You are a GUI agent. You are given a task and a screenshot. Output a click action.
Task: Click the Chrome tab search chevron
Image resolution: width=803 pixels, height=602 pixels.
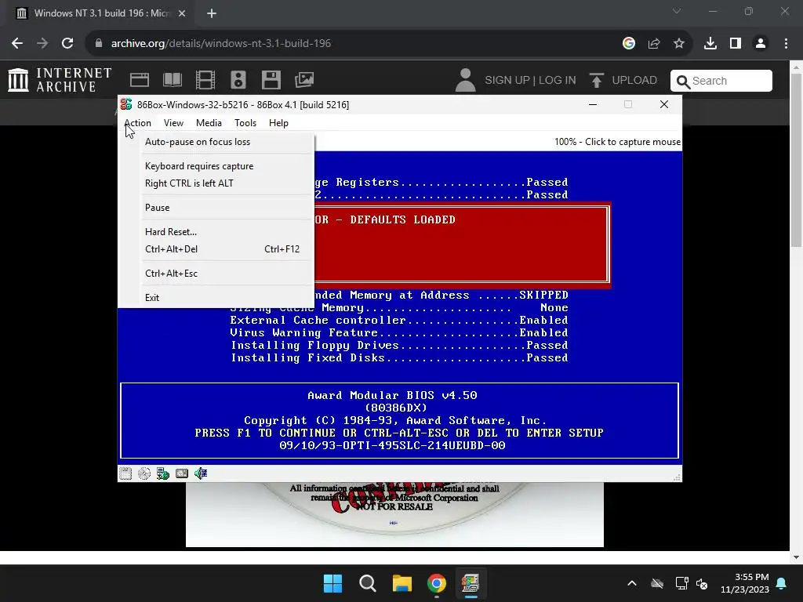pyautogui.click(x=677, y=11)
